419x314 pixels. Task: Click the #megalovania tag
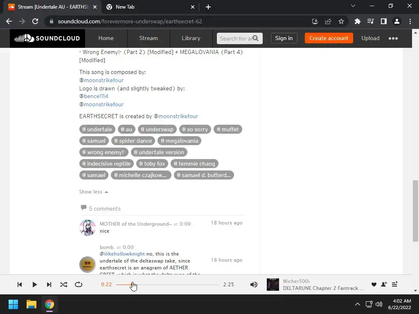[x=179, y=141]
